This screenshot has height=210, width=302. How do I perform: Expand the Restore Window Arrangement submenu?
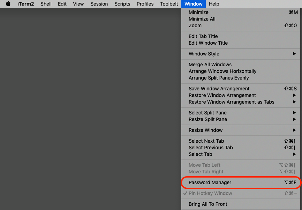[x=241, y=95]
